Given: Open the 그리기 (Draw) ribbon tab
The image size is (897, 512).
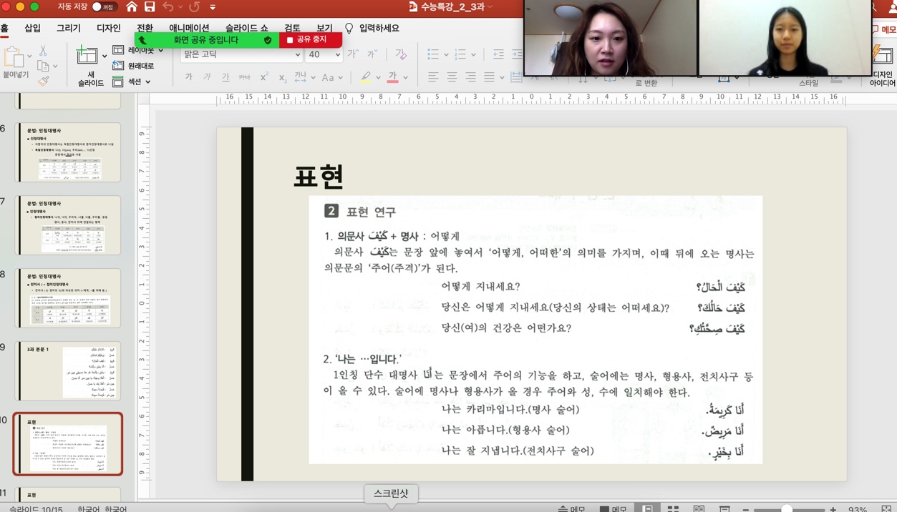Looking at the screenshot, I should [69, 29].
